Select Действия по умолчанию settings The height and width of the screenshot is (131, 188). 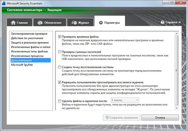[x=27, y=38]
